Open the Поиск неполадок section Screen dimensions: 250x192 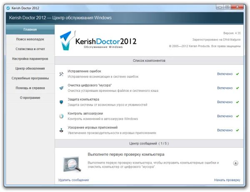click(30, 39)
